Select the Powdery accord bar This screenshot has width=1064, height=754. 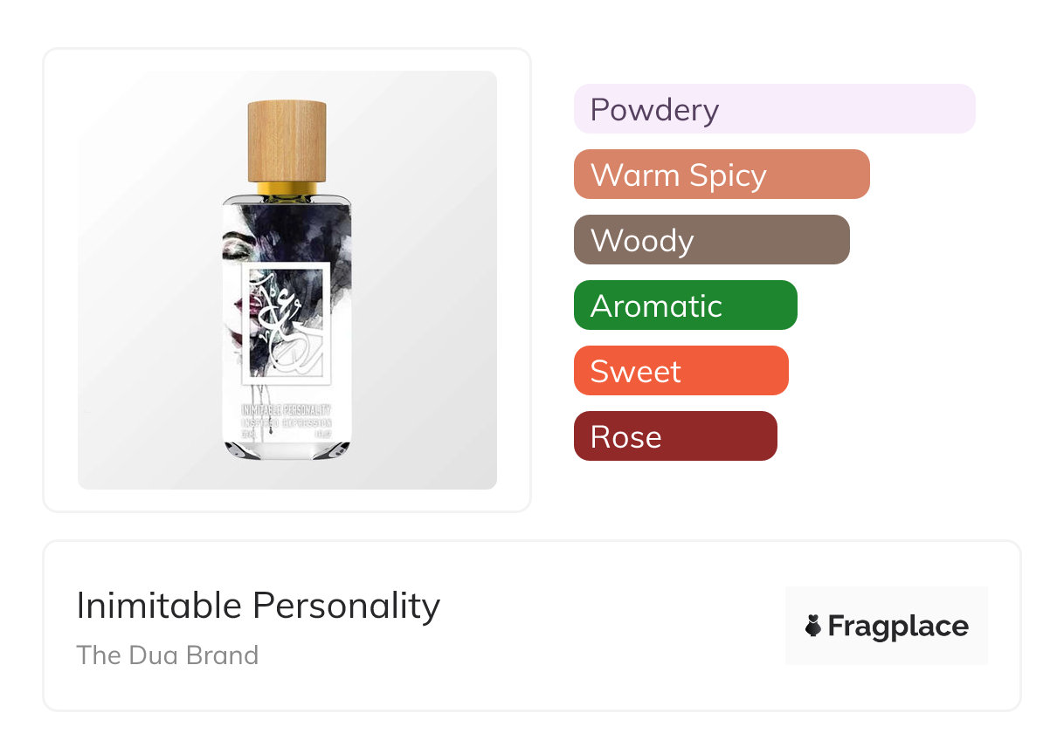point(774,109)
